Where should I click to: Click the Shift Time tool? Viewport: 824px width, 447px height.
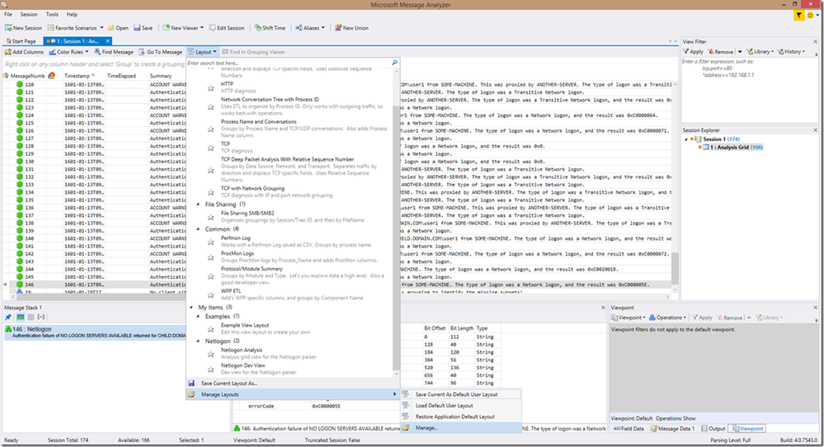pyautogui.click(x=270, y=28)
